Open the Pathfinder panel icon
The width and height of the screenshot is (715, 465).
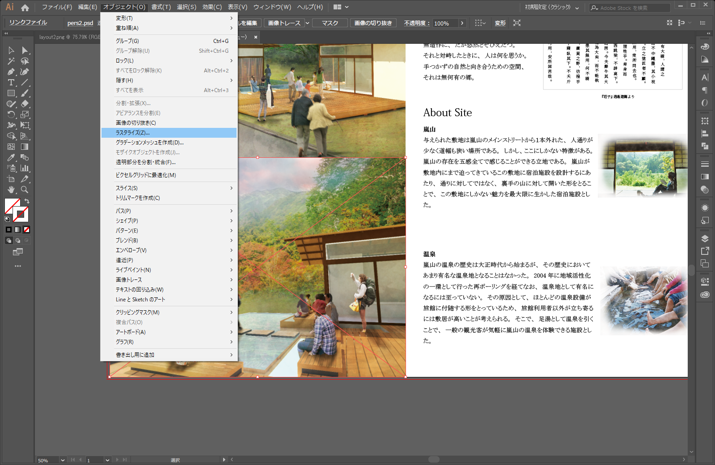(x=705, y=146)
